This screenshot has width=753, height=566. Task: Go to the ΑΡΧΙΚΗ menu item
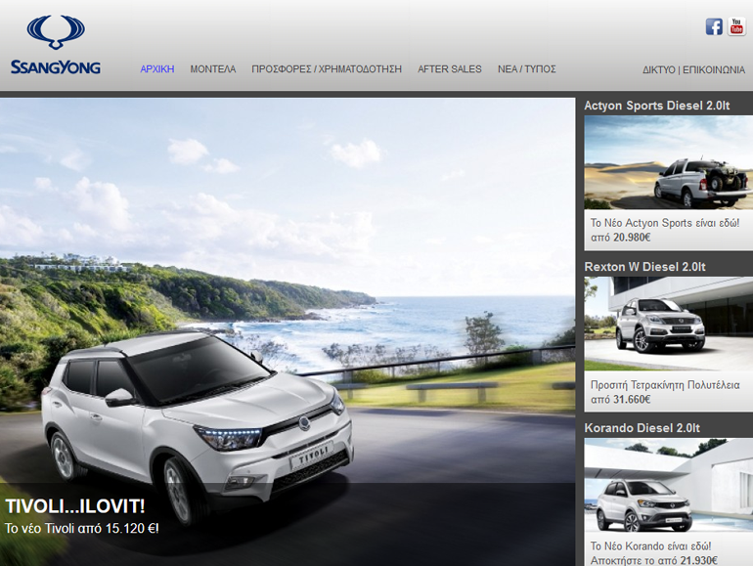click(156, 69)
